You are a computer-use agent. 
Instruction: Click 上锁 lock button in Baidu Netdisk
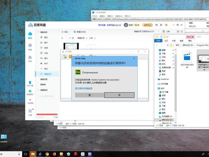(x=166, y=31)
